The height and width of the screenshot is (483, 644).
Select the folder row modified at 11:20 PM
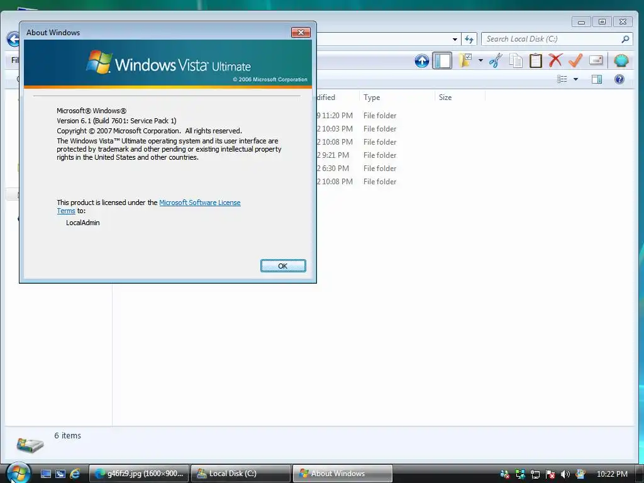pos(357,116)
